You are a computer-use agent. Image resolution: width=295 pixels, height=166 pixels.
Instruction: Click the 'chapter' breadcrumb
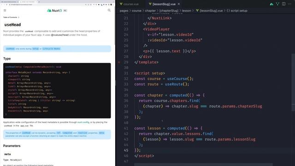click(150, 11)
